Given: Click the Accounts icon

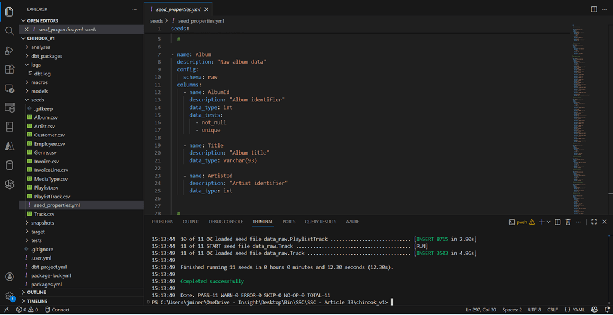Looking at the screenshot, I should pyautogui.click(x=9, y=276).
